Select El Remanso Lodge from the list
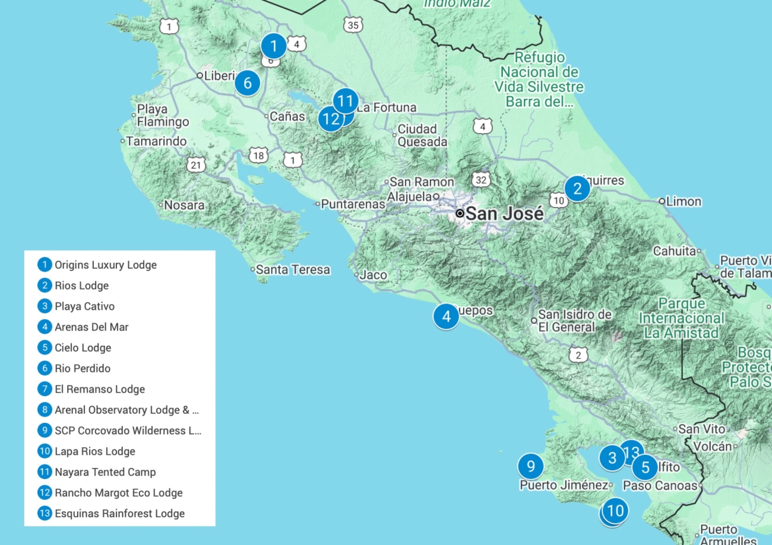Viewport: 772px width, 545px height. (x=99, y=389)
